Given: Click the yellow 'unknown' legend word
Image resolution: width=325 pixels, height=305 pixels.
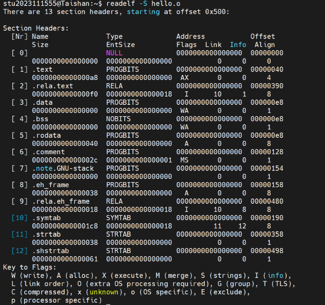Looking at the screenshot, I should [x=104, y=292].
